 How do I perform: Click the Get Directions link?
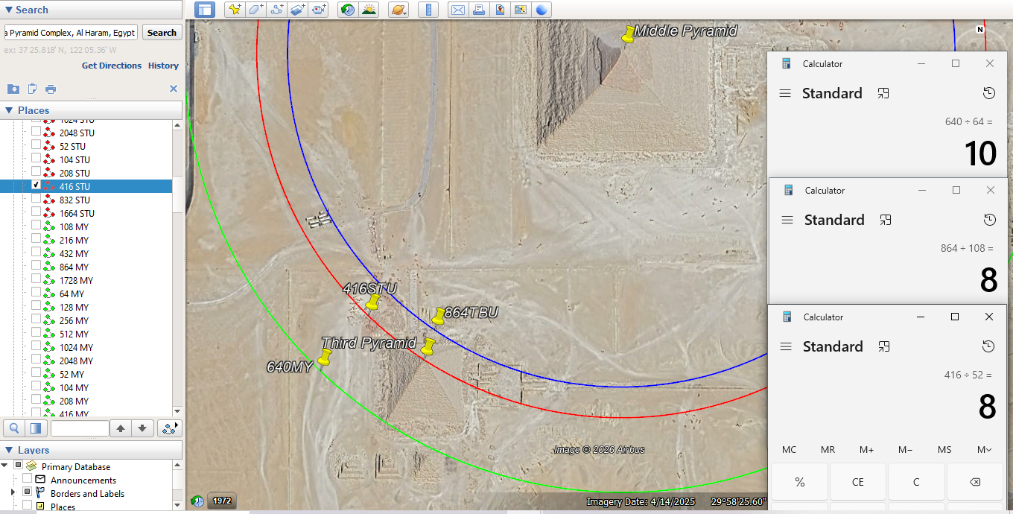pos(112,66)
